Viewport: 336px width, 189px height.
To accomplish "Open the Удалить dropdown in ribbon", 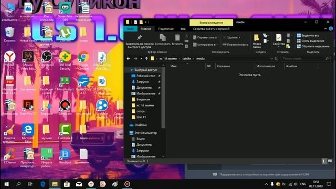I will pyautogui.click(x=232, y=37).
